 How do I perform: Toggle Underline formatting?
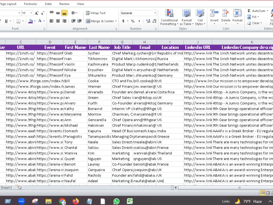6,21
